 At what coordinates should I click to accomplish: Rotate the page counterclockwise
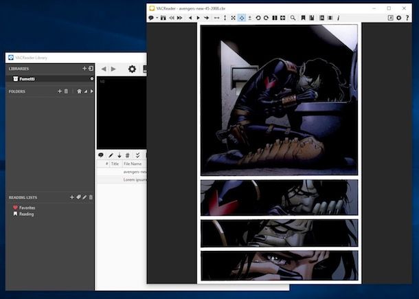pos(258,18)
